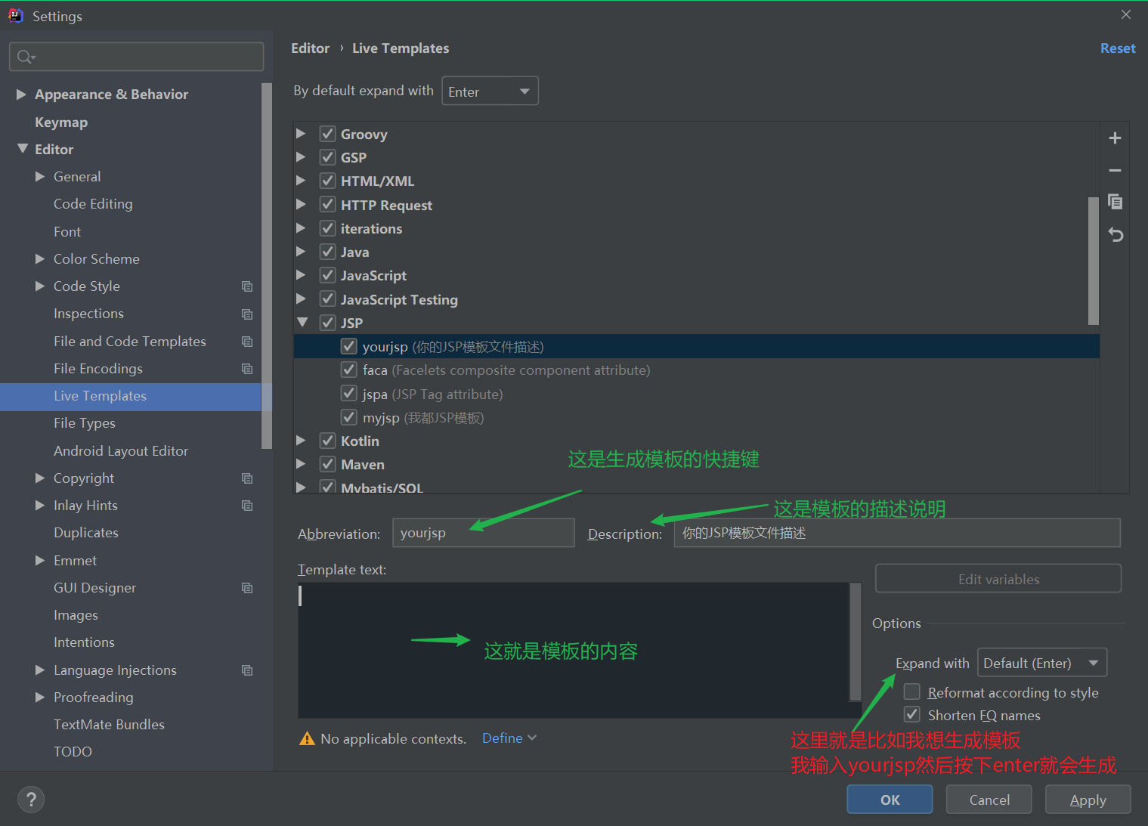Open Code Editing settings
This screenshot has width=1148, height=826.
[93, 204]
